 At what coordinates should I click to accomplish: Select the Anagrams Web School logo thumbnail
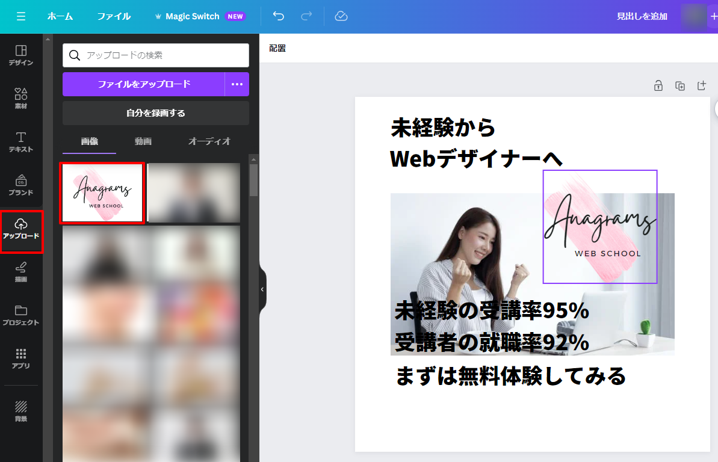[x=102, y=193]
